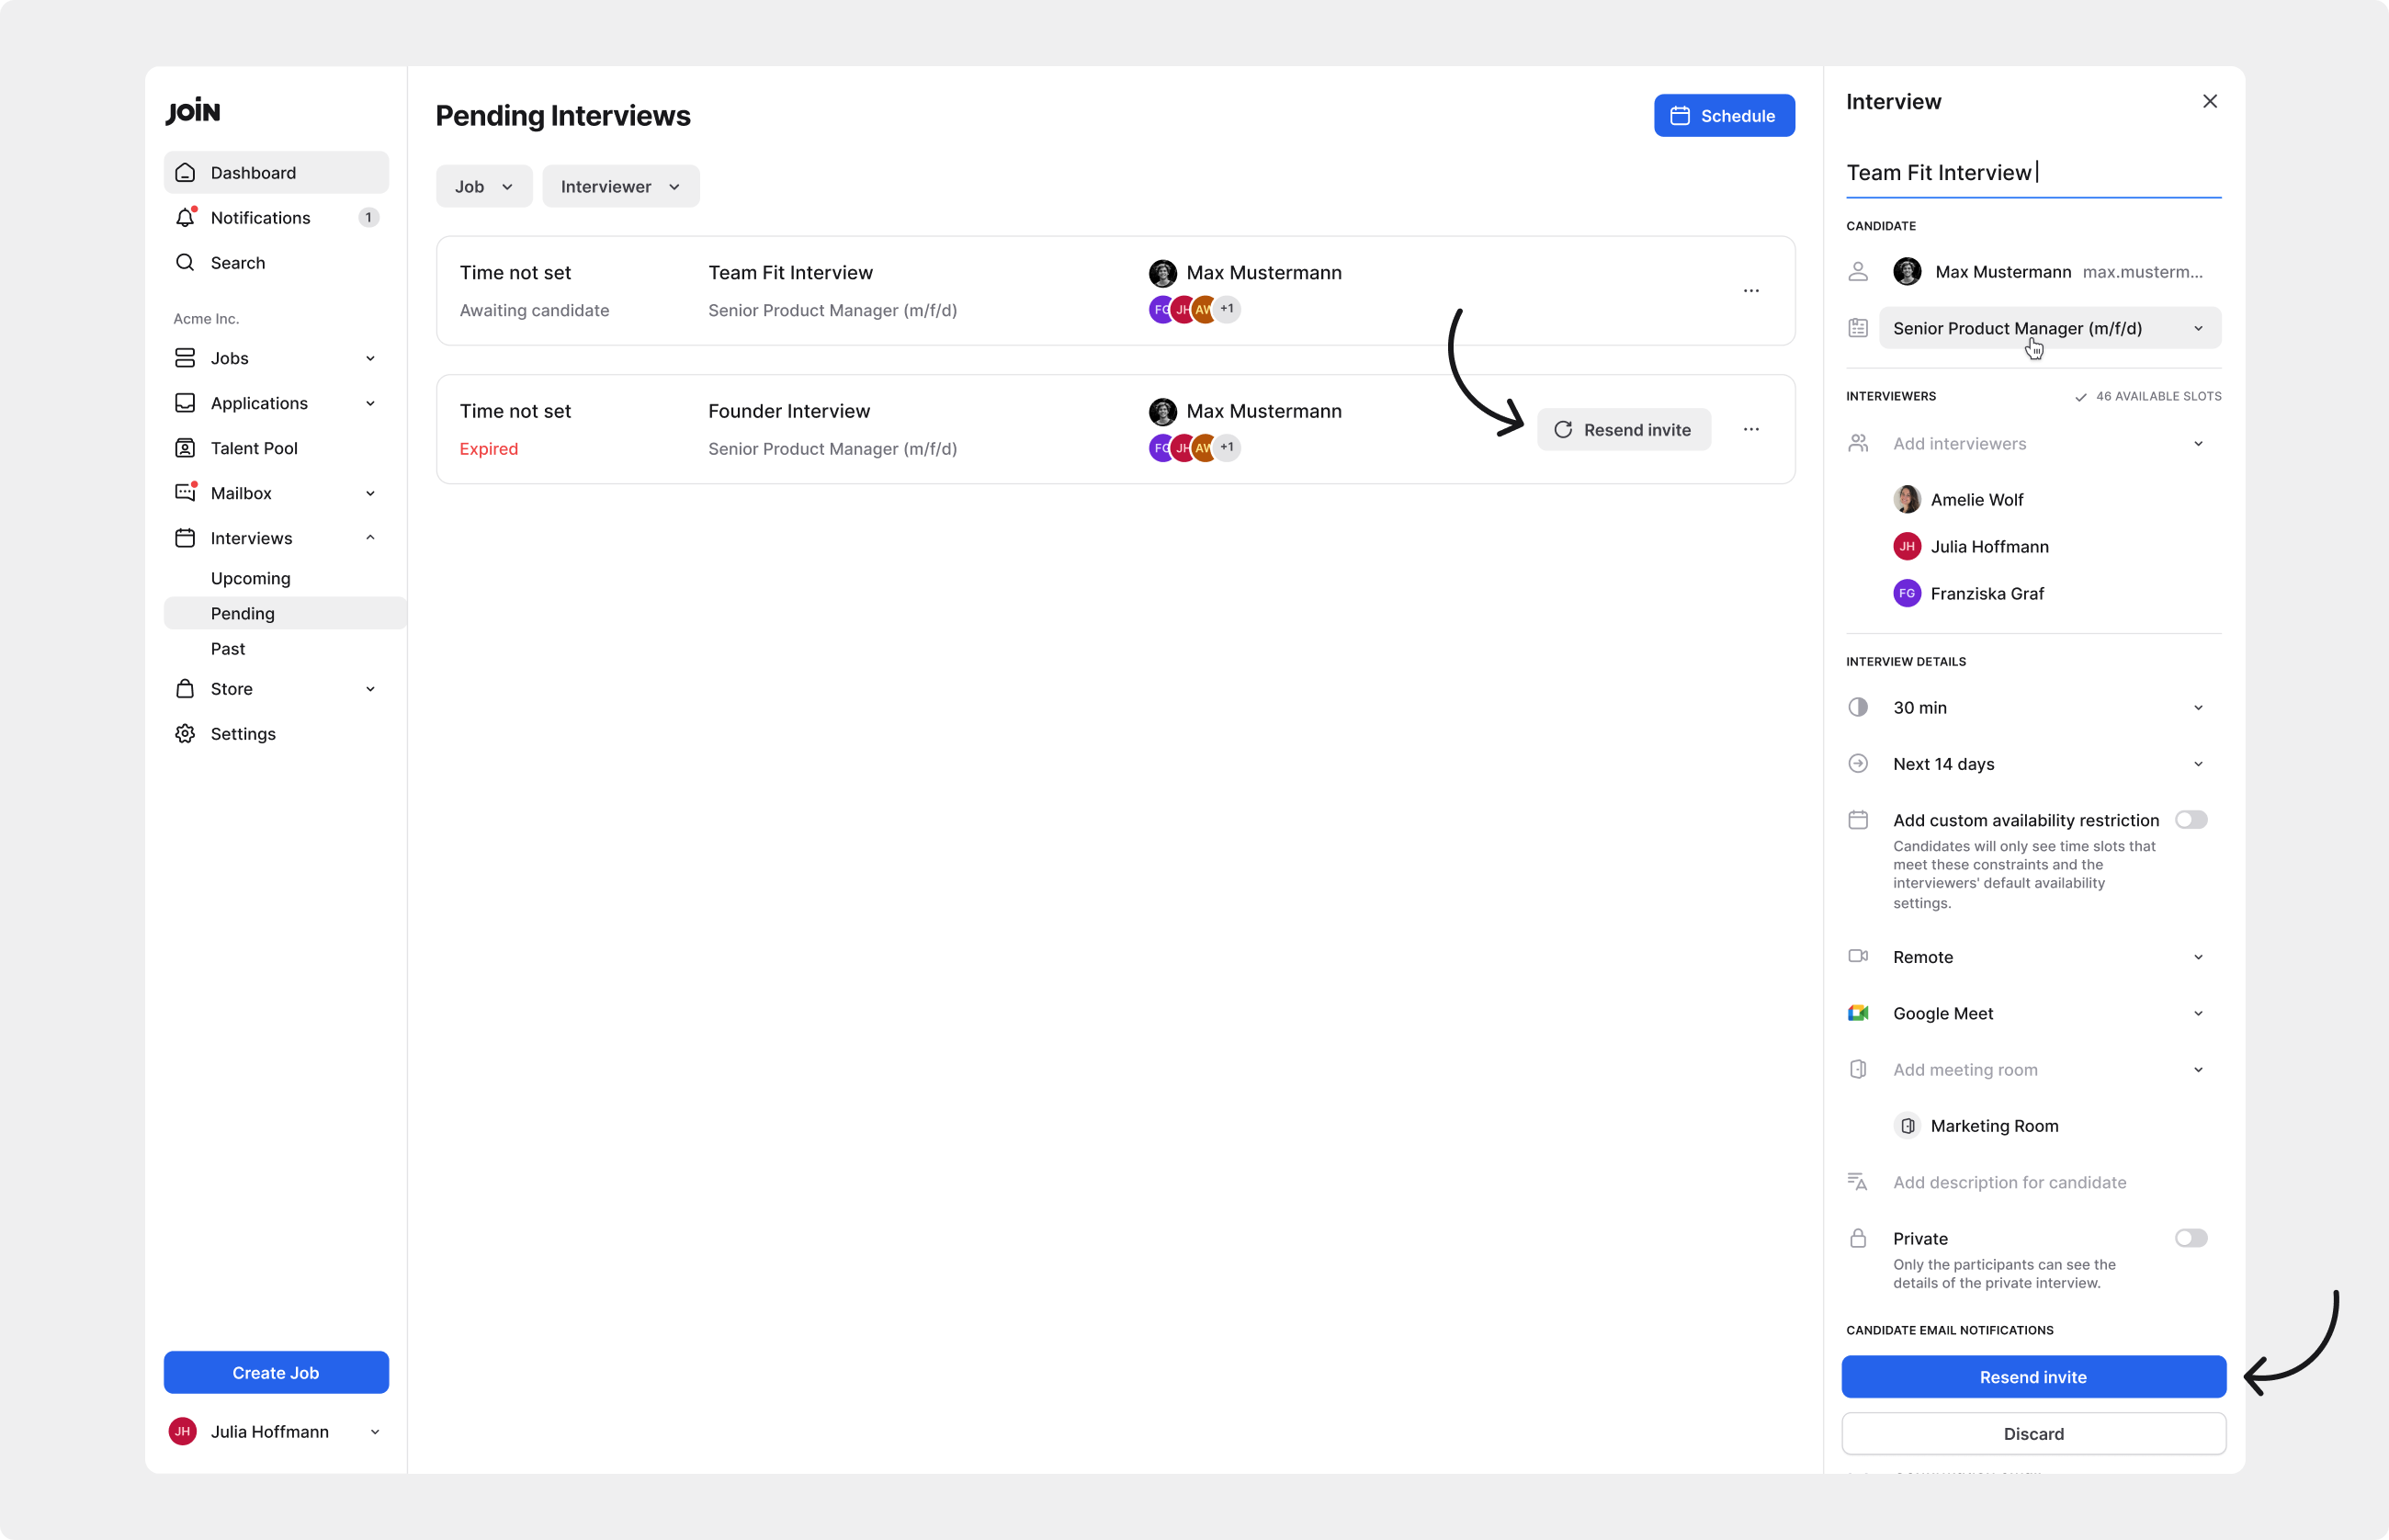Open Past interviews in the sidebar
This screenshot has width=2389, height=1540.
point(228,649)
